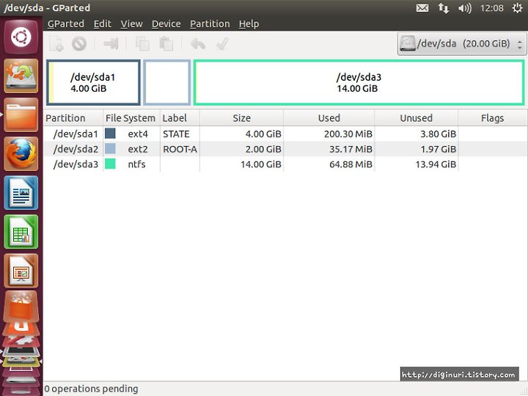The width and height of the screenshot is (528, 396).
Task: Click the 0 operations pending status text
Action: click(91, 389)
